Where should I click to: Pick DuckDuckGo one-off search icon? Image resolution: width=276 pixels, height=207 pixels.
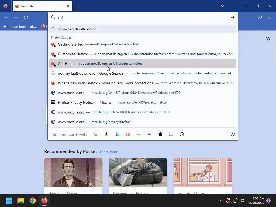[x=128, y=134]
